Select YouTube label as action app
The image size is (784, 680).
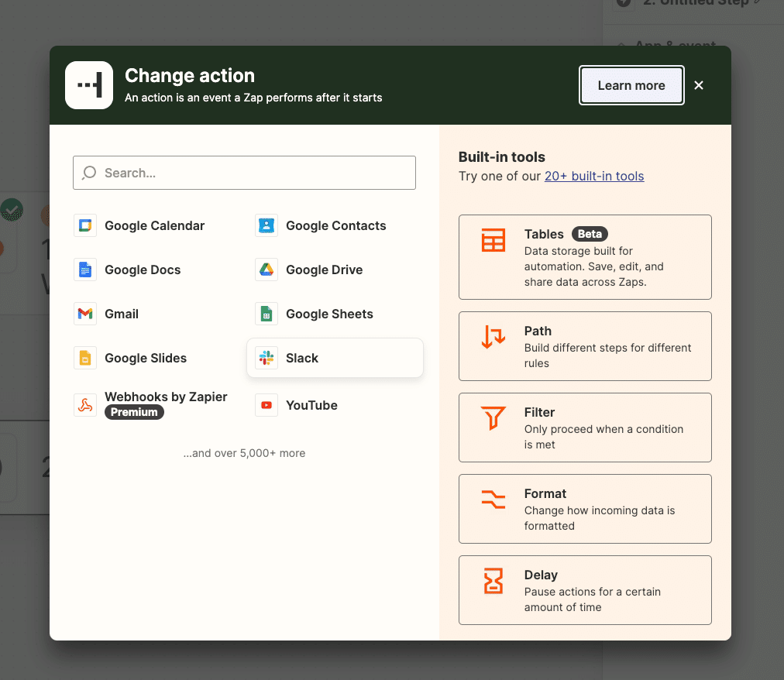(x=311, y=405)
